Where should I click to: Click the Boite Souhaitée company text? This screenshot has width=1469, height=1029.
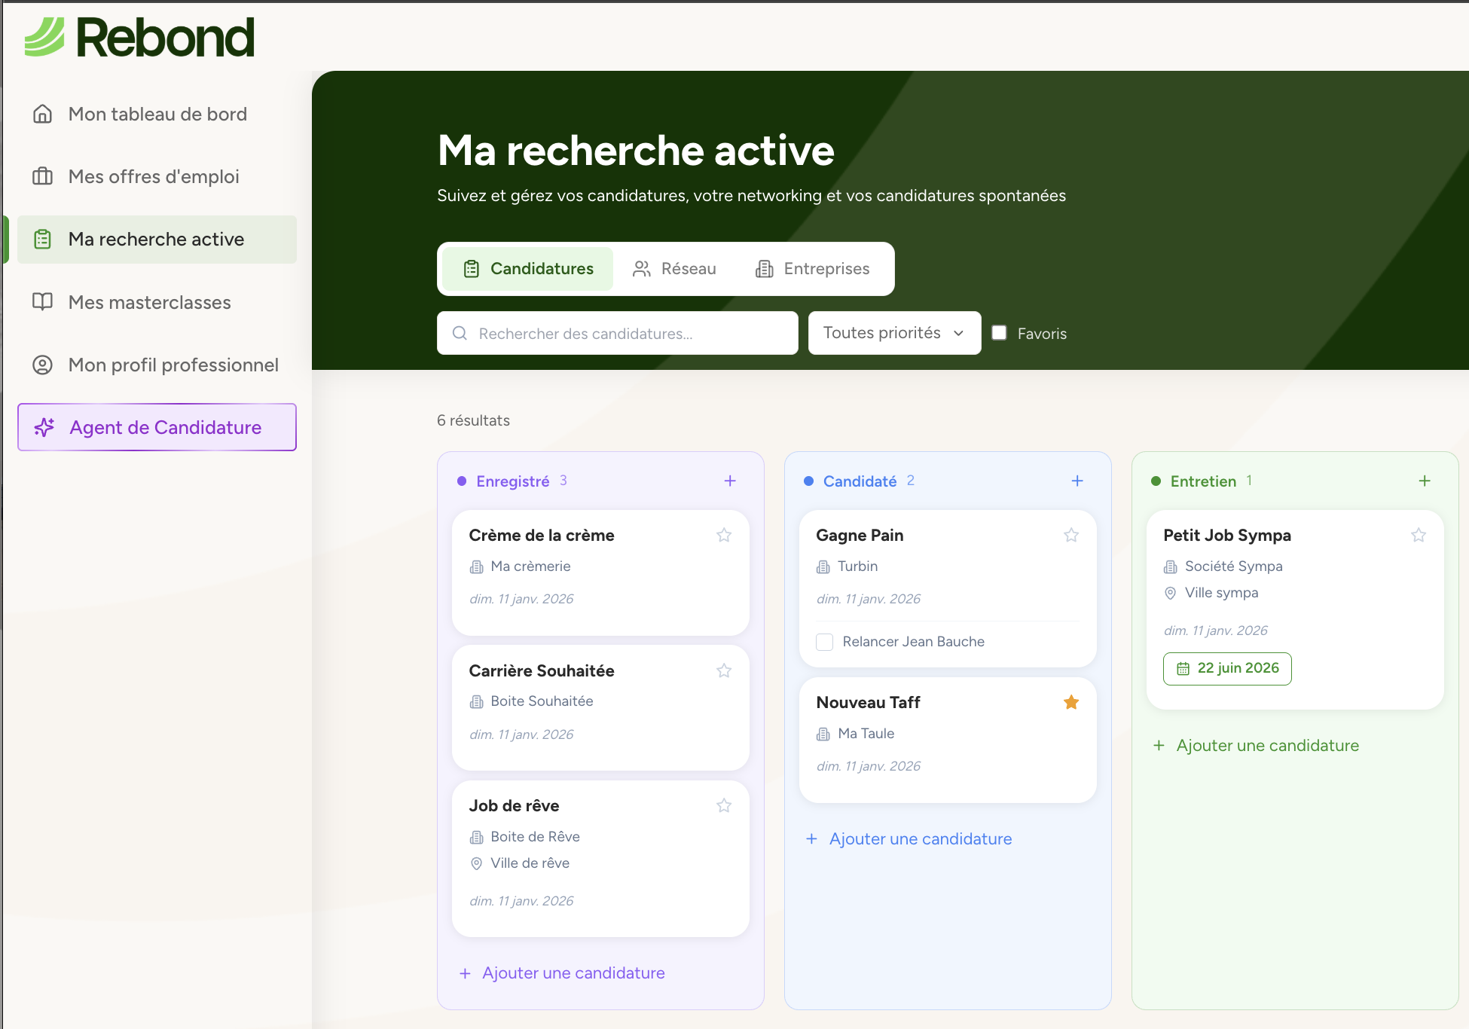click(542, 701)
